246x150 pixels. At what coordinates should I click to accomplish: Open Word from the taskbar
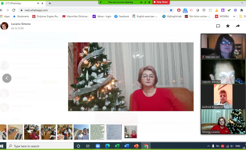pos(127,146)
